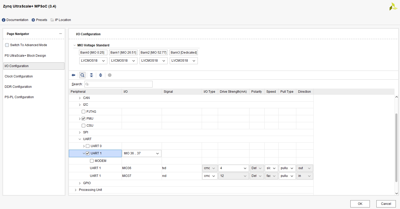The height and width of the screenshot is (209, 400).
Task: Open MIO37 speed dropdown showing fast
Action: pyautogui.click(x=271, y=176)
